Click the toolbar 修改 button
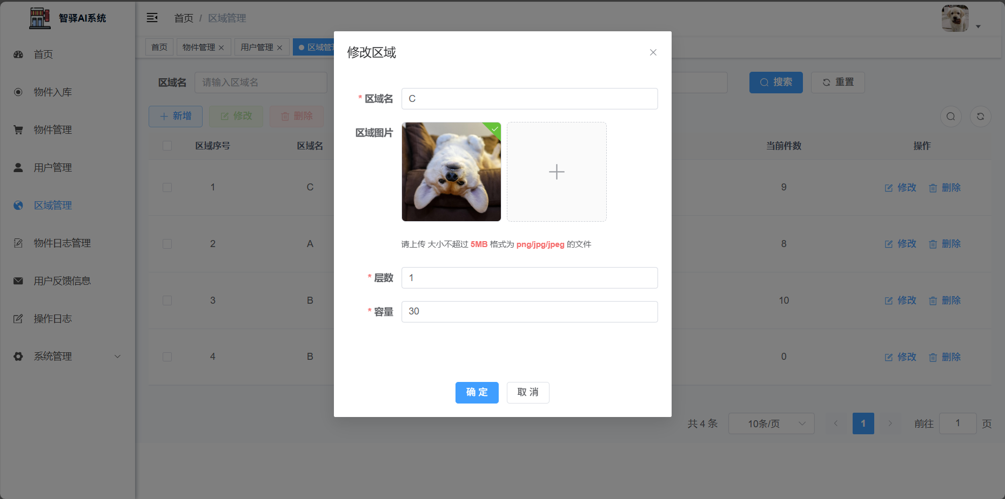 (x=236, y=117)
